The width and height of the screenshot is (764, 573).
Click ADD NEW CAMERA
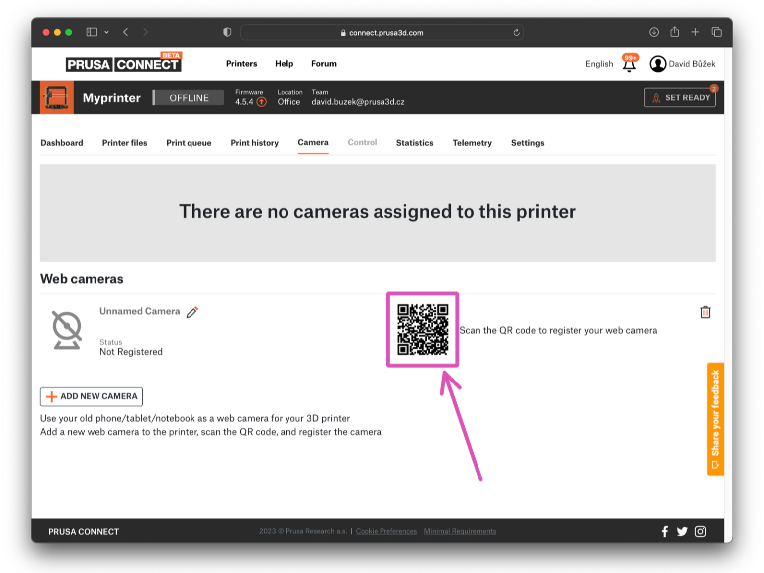point(91,396)
